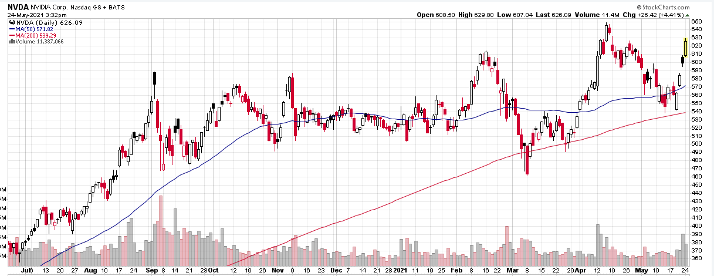Click the Oct label on the date axis
Image resolution: width=714 pixels, height=276 pixels.
click(214, 271)
